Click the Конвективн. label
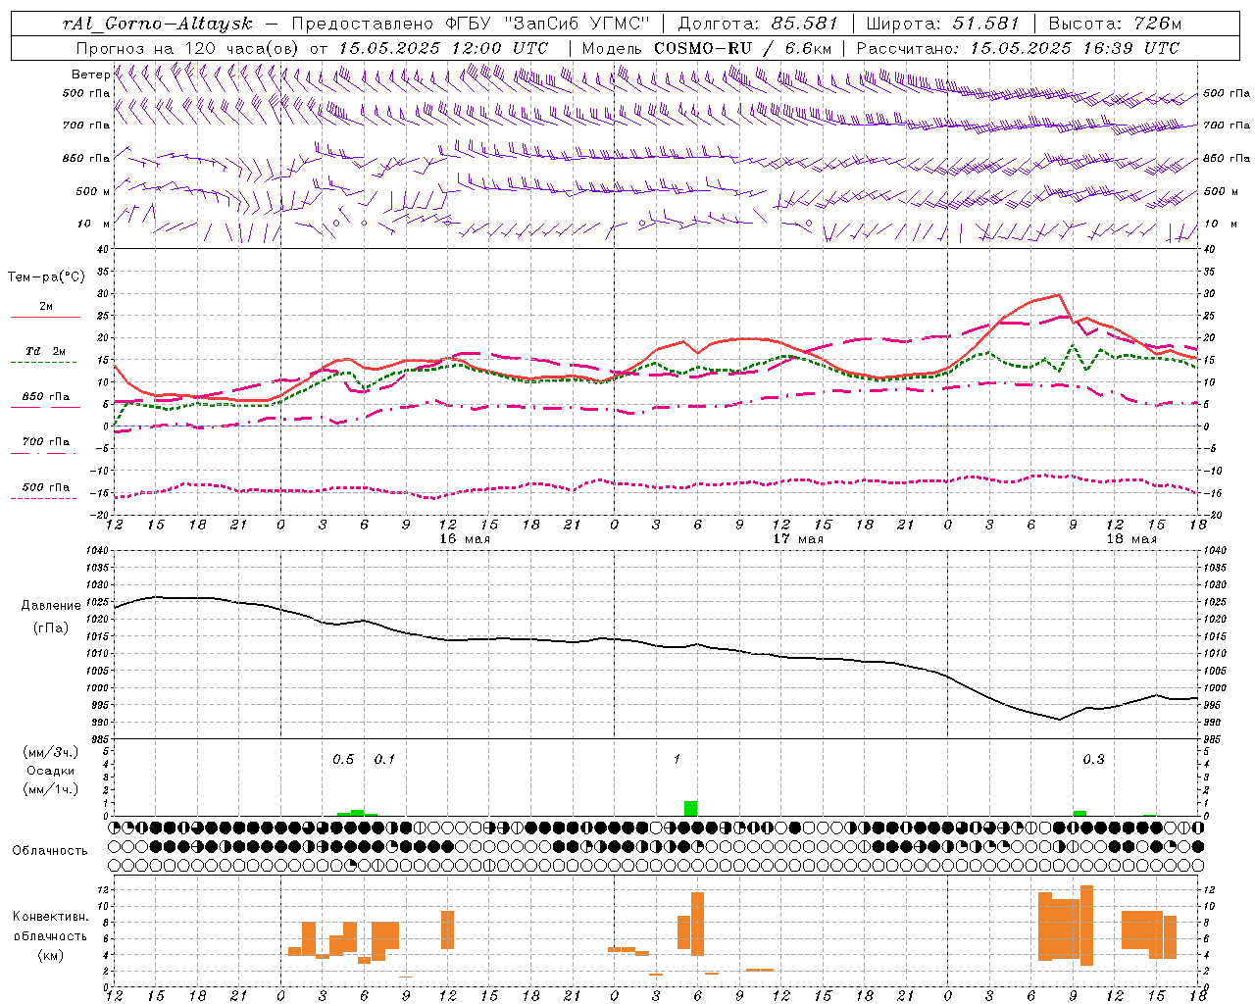The image size is (1255, 1004). point(51,917)
